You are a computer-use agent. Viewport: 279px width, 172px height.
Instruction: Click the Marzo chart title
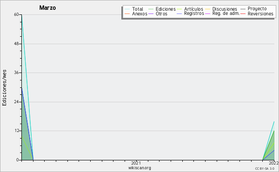[x=47, y=7]
